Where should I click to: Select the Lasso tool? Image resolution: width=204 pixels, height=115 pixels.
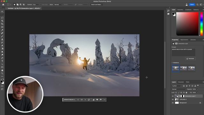pyautogui.click(x=2, y=18)
